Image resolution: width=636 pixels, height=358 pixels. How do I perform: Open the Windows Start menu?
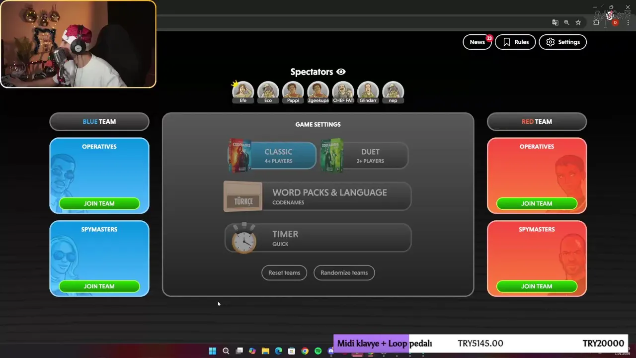pyautogui.click(x=213, y=351)
